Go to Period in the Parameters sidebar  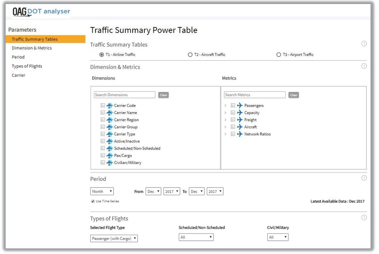(18, 57)
